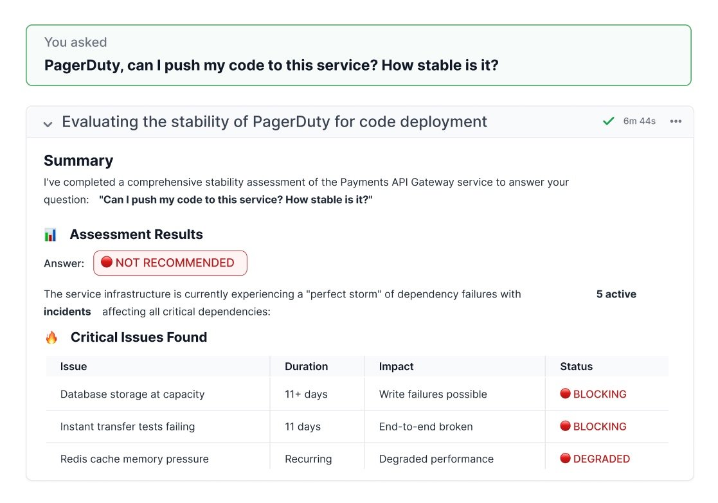The image size is (718, 503).
Task: Click the red circle in the NOT RECOMMENDED badge
Action: pos(107,262)
